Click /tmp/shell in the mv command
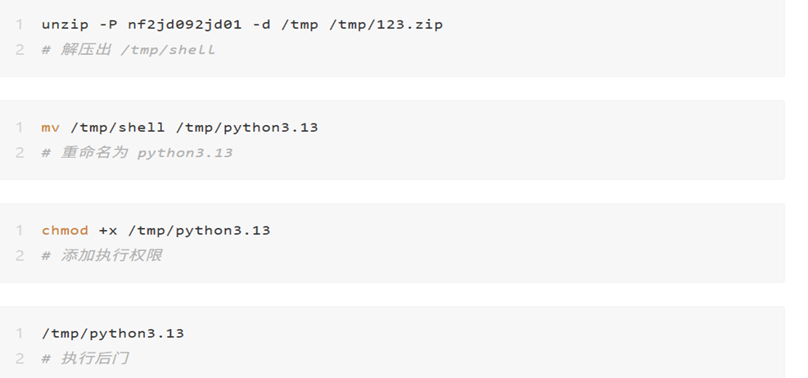 pyautogui.click(x=118, y=128)
